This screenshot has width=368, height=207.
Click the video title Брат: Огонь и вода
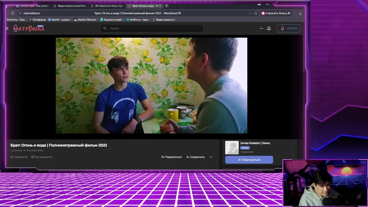(x=59, y=145)
